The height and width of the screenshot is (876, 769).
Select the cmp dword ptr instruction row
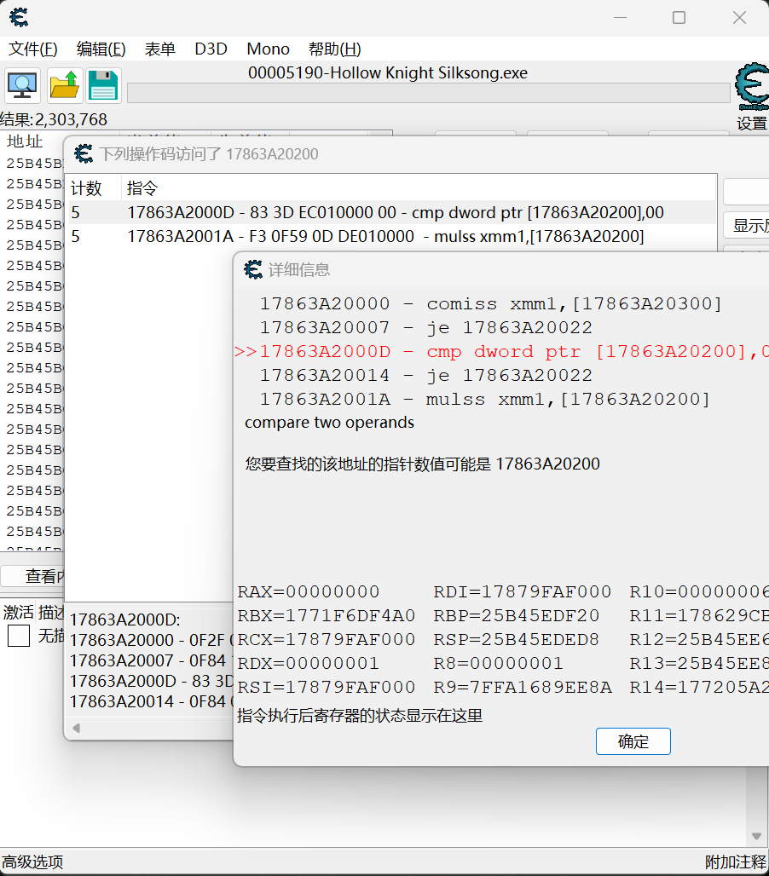click(391, 212)
